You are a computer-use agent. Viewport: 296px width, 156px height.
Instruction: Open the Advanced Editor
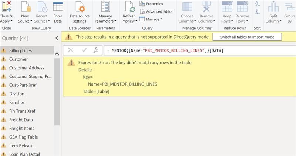click(x=156, y=11)
